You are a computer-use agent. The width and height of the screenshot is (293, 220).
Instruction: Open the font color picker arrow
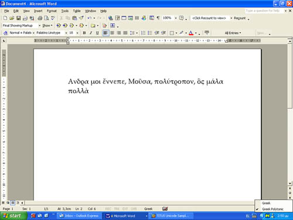(x=196, y=33)
